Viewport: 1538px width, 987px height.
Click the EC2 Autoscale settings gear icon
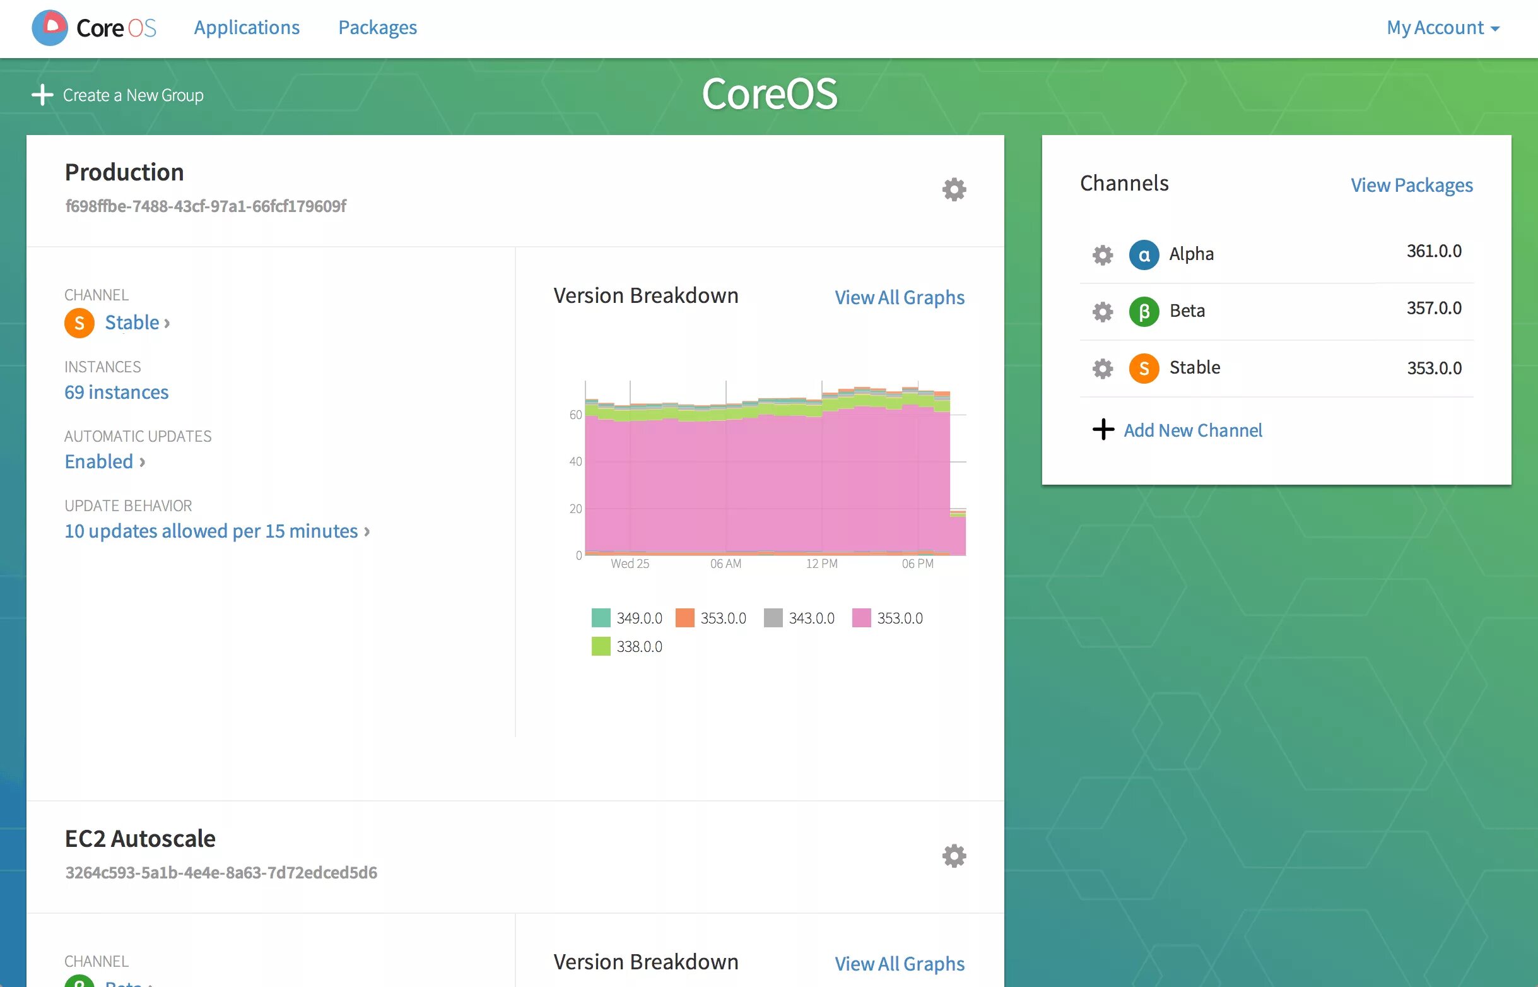pos(954,856)
